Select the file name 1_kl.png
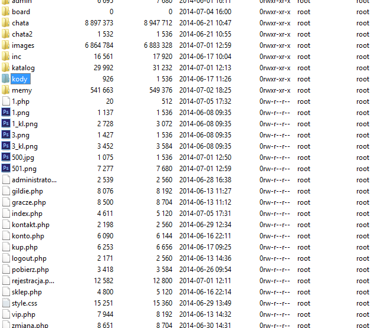The width and height of the screenshot is (374, 328). tap(25, 124)
